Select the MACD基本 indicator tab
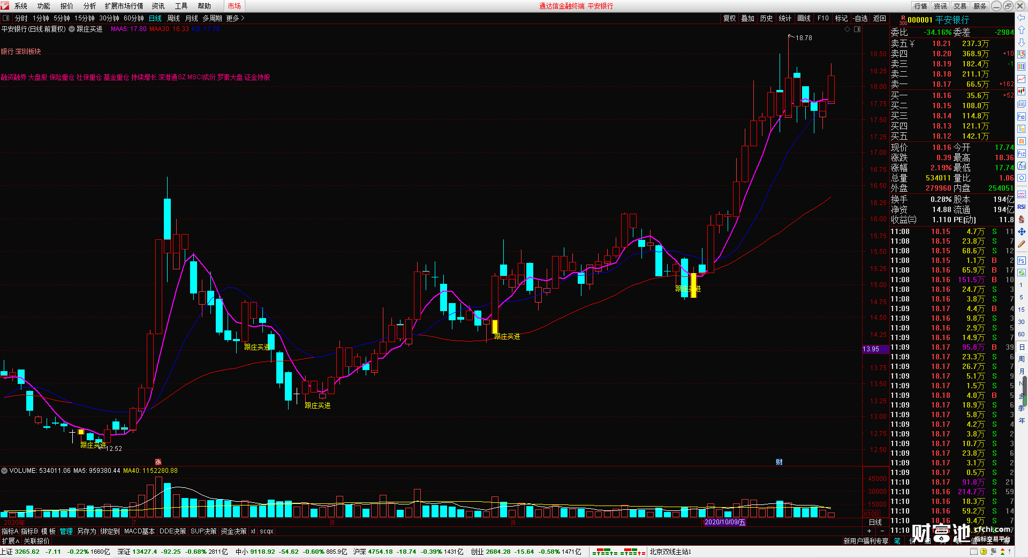The height and width of the screenshot is (558, 1028). (x=139, y=531)
